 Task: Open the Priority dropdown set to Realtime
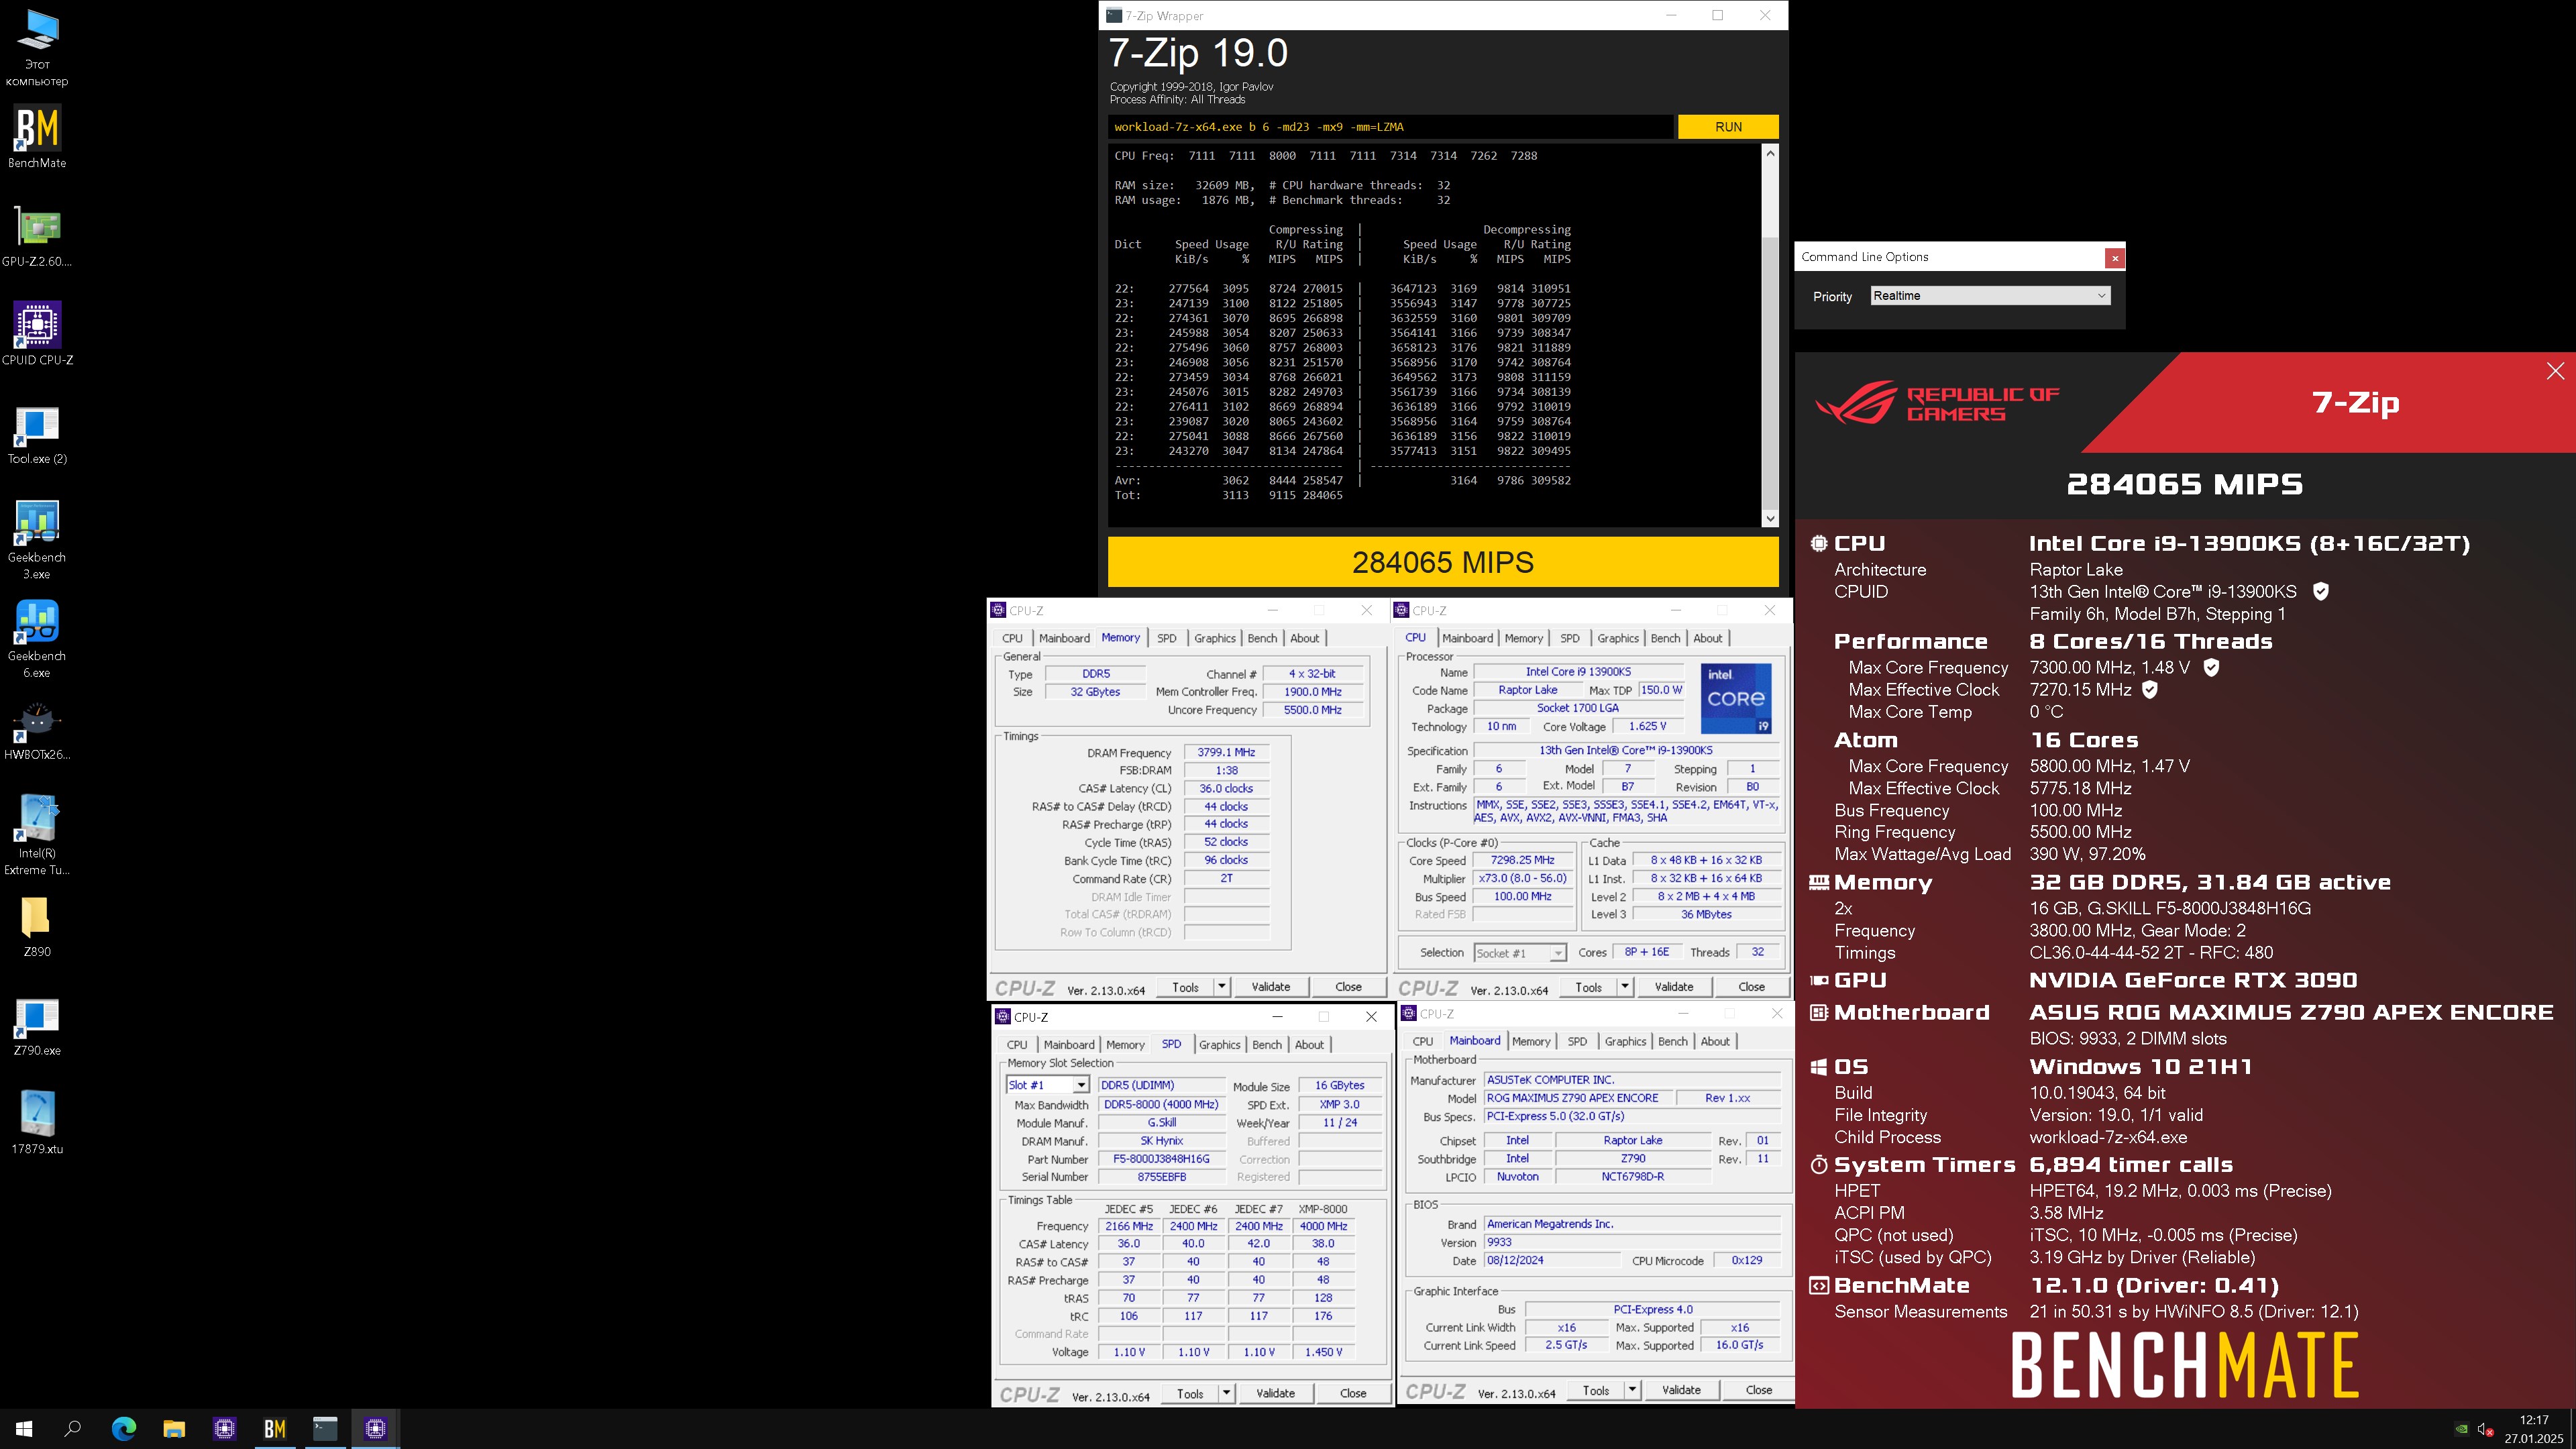tap(1990, 296)
